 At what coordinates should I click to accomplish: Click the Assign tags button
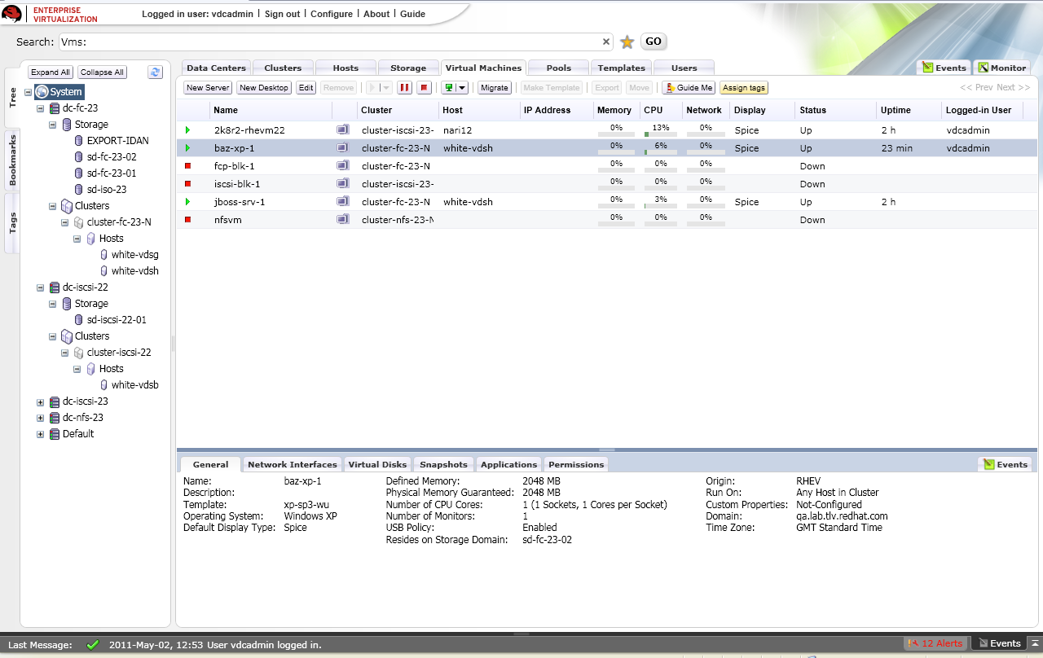(x=744, y=88)
